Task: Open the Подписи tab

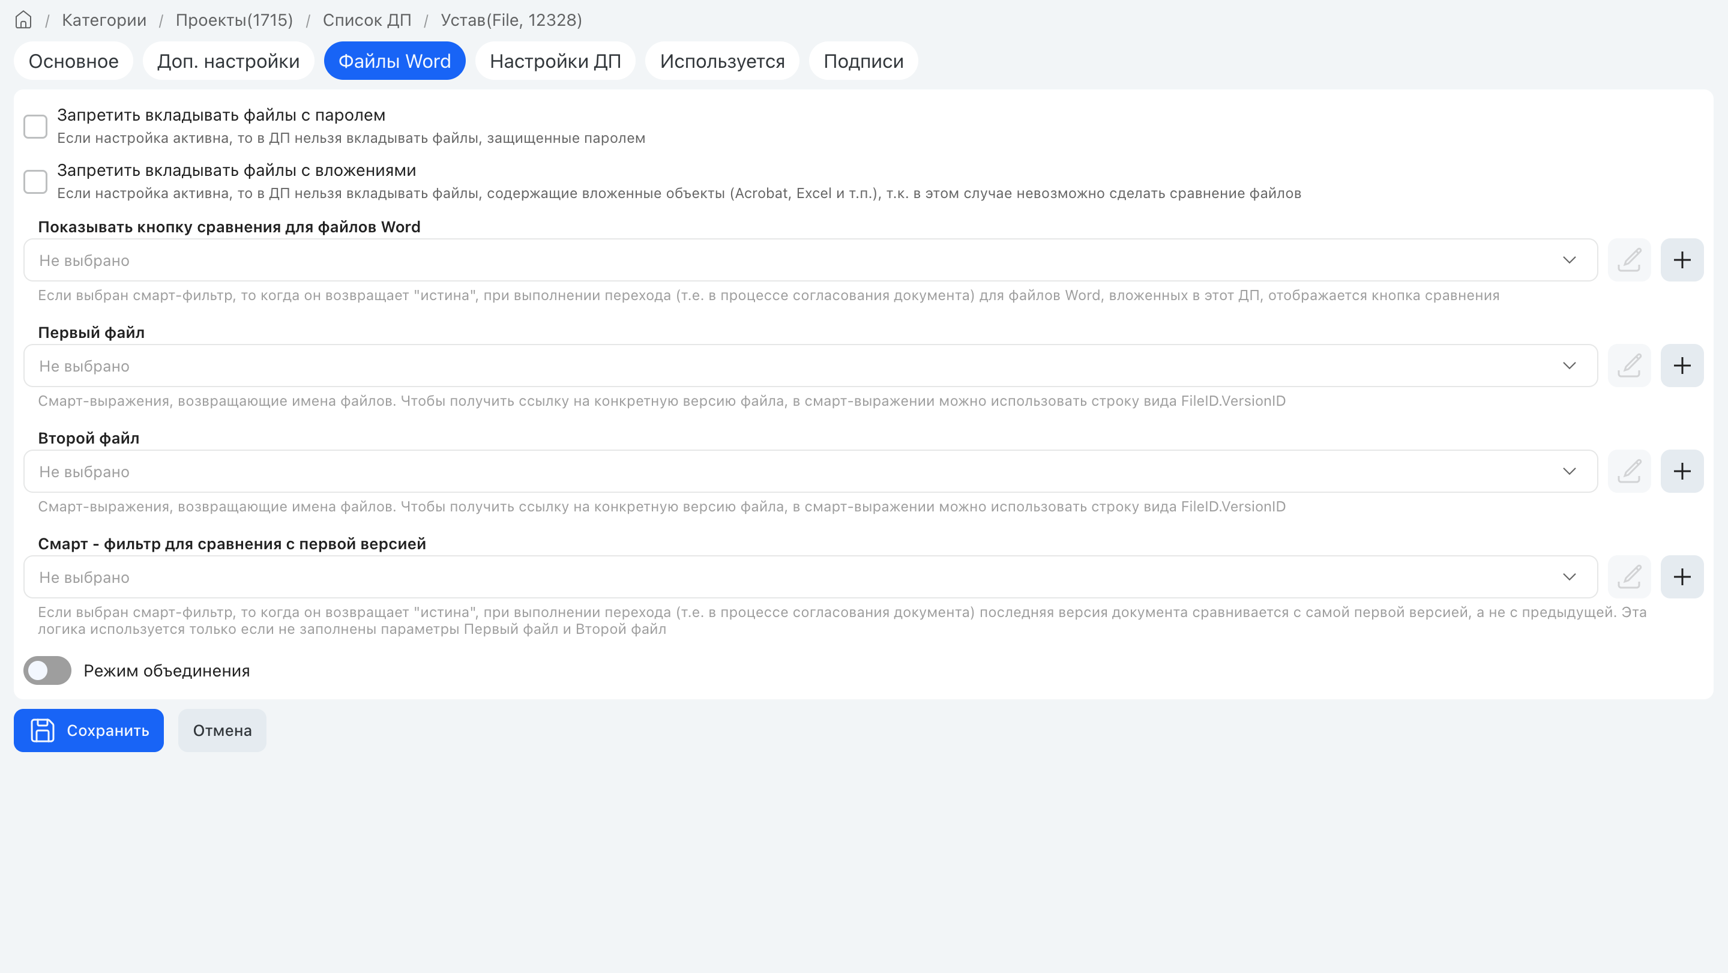Action: point(863,61)
